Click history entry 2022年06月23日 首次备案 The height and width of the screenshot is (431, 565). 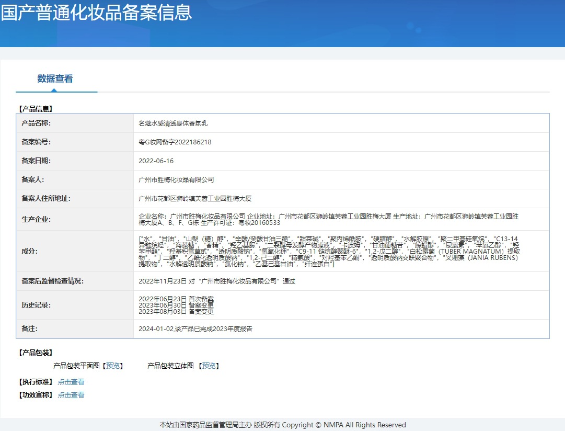pyautogui.click(x=176, y=299)
